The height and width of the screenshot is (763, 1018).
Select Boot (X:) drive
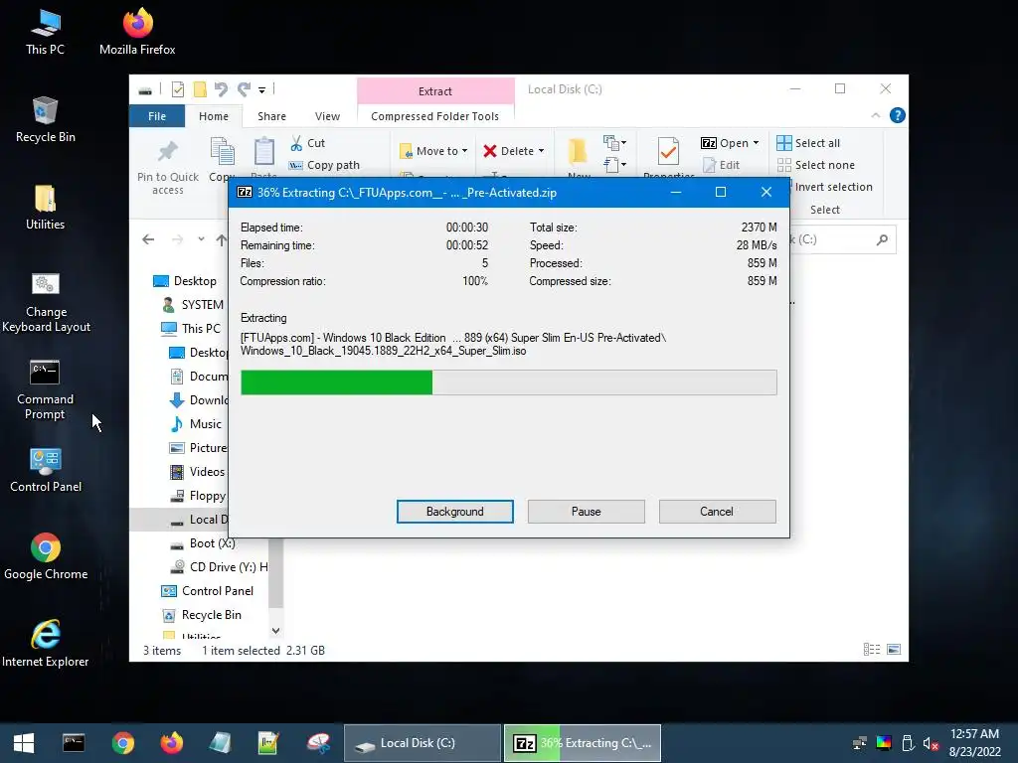(201, 543)
